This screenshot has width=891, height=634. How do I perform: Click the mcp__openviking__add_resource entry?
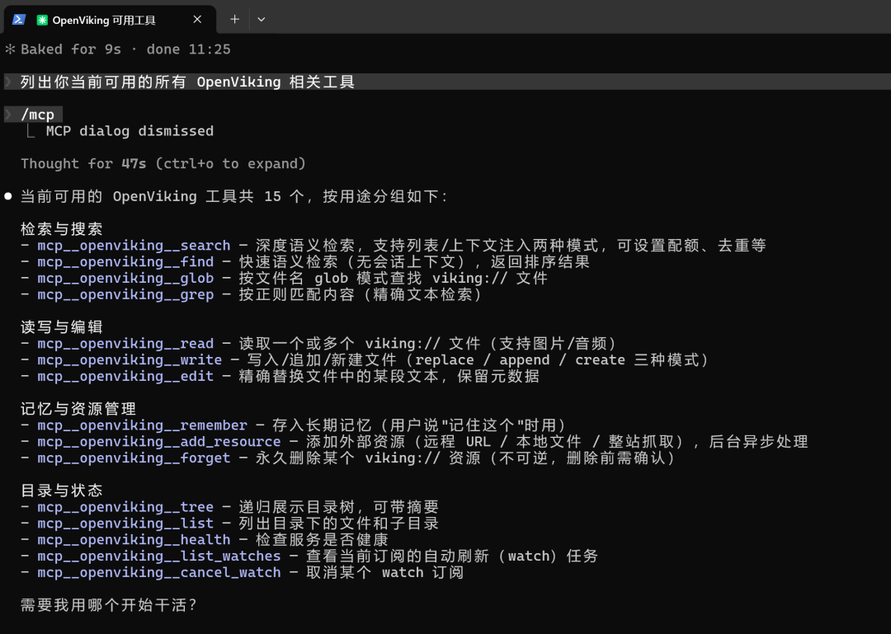(x=159, y=442)
